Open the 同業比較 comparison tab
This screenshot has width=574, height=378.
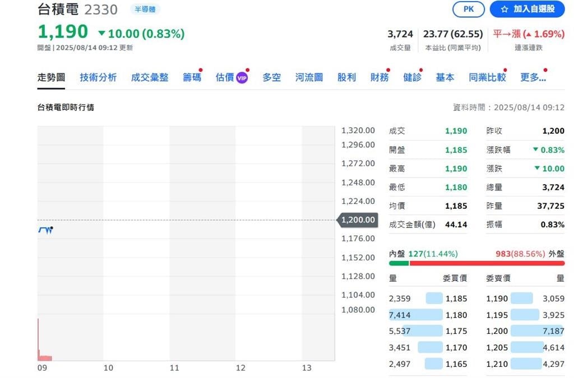(x=487, y=78)
